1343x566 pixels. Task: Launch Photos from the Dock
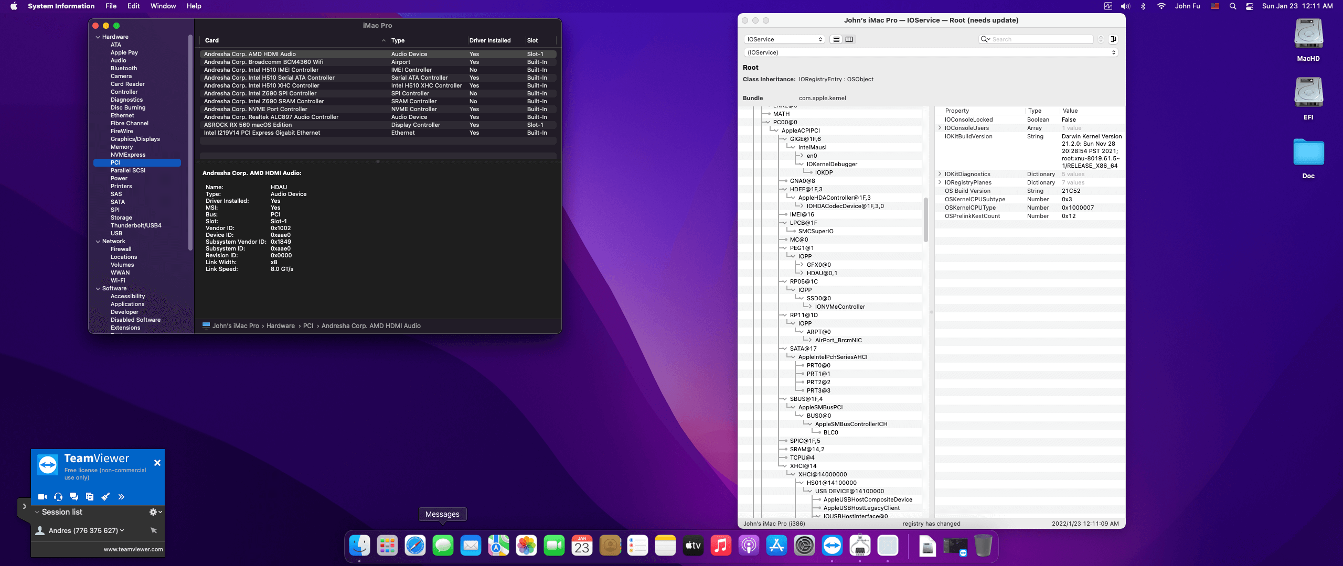tap(526, 546)
